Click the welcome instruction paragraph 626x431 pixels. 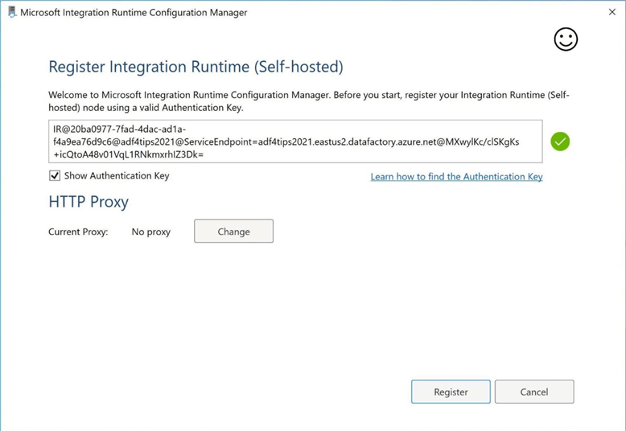[309, 101]
